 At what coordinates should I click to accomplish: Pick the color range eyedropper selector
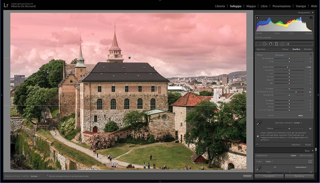click(258, 123)
